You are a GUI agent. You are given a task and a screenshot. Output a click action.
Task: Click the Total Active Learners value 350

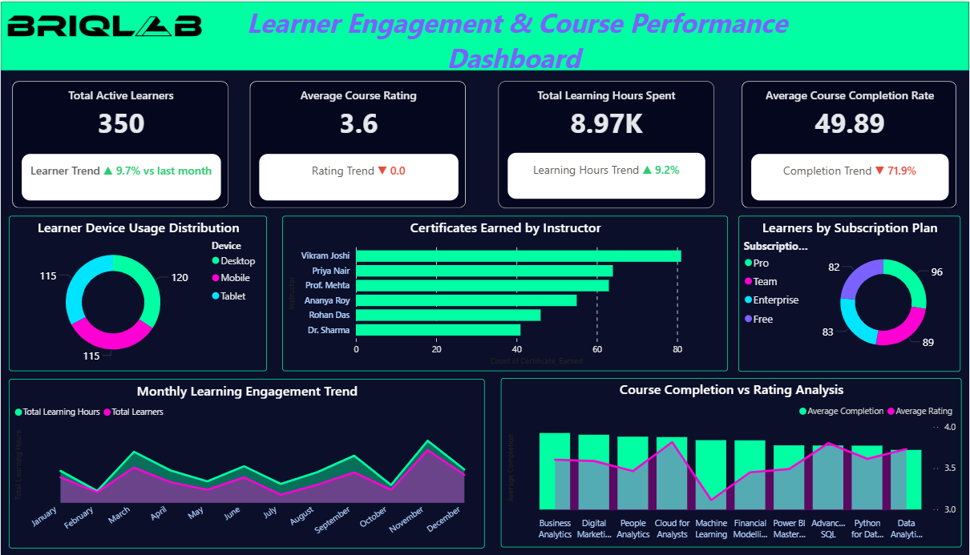click(121, 124)
